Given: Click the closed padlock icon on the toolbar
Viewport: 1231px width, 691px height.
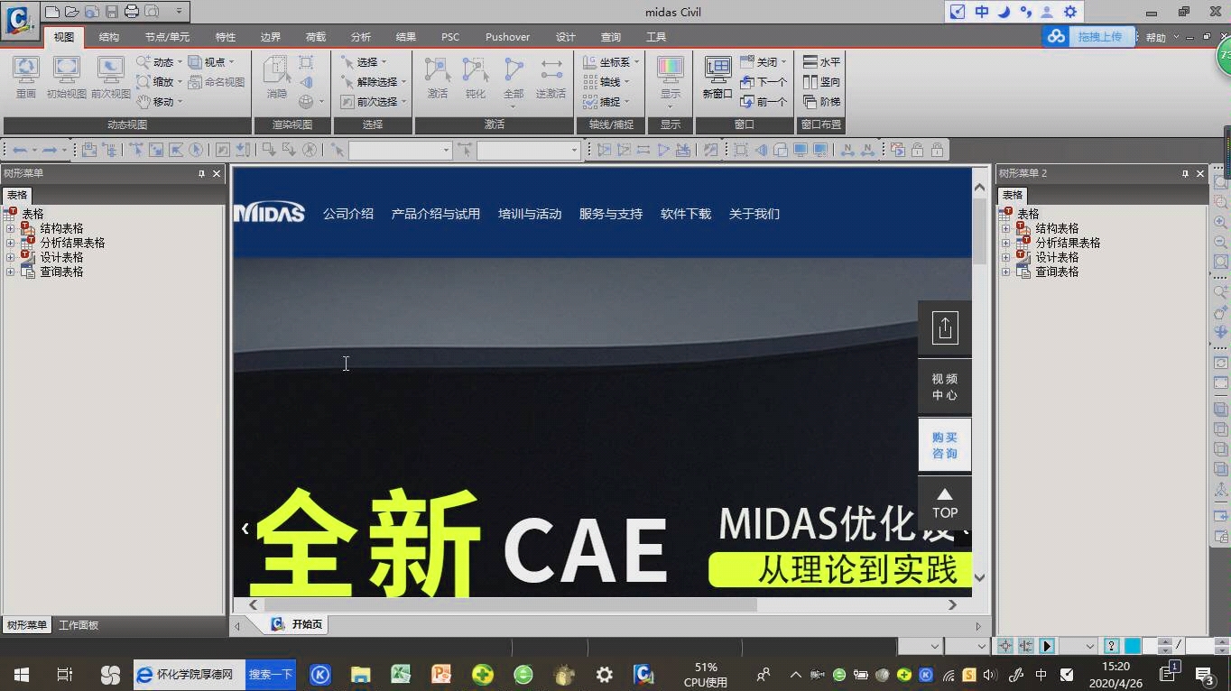Looking at the screenshot, I should pyautogui.click(x=937, y=150).
